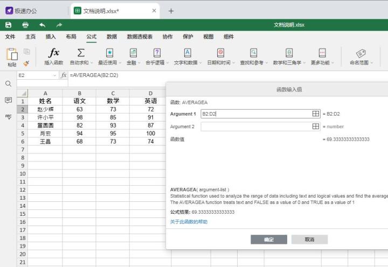The width and height of the screenshot is (388, 267).
Task: Click the range selector icon for Argument 2
Action: coord(316,127)
